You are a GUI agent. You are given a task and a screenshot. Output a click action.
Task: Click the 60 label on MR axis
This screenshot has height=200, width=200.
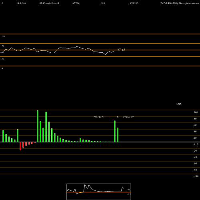tap(195, 125)
